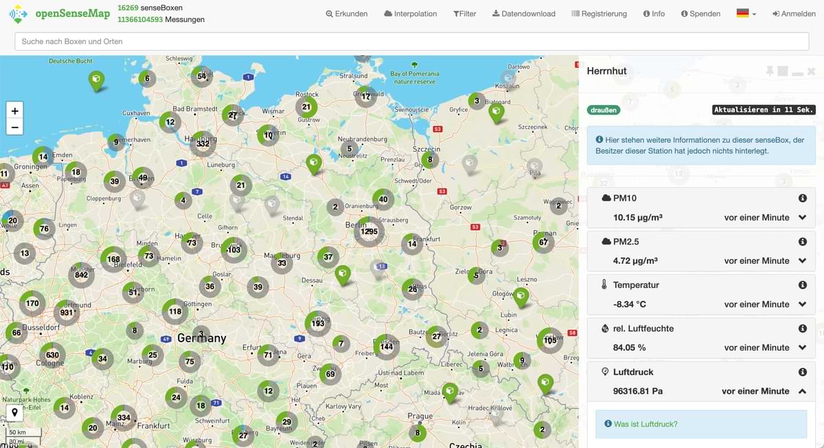Minimize the Herrnhut sidebar panel
Viewport: 824px width, 448px height.
click(x=797, y=71)
